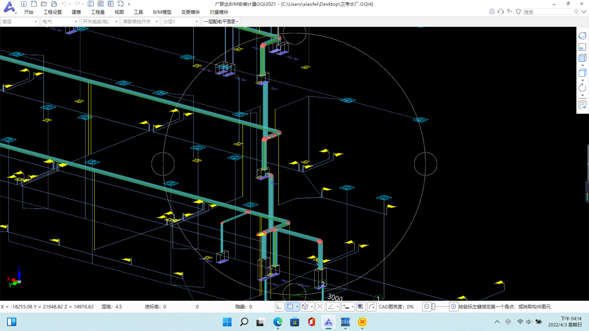Click the headset customer support icon
Screen dimensions: 589x331
click(x=501, y=12)
